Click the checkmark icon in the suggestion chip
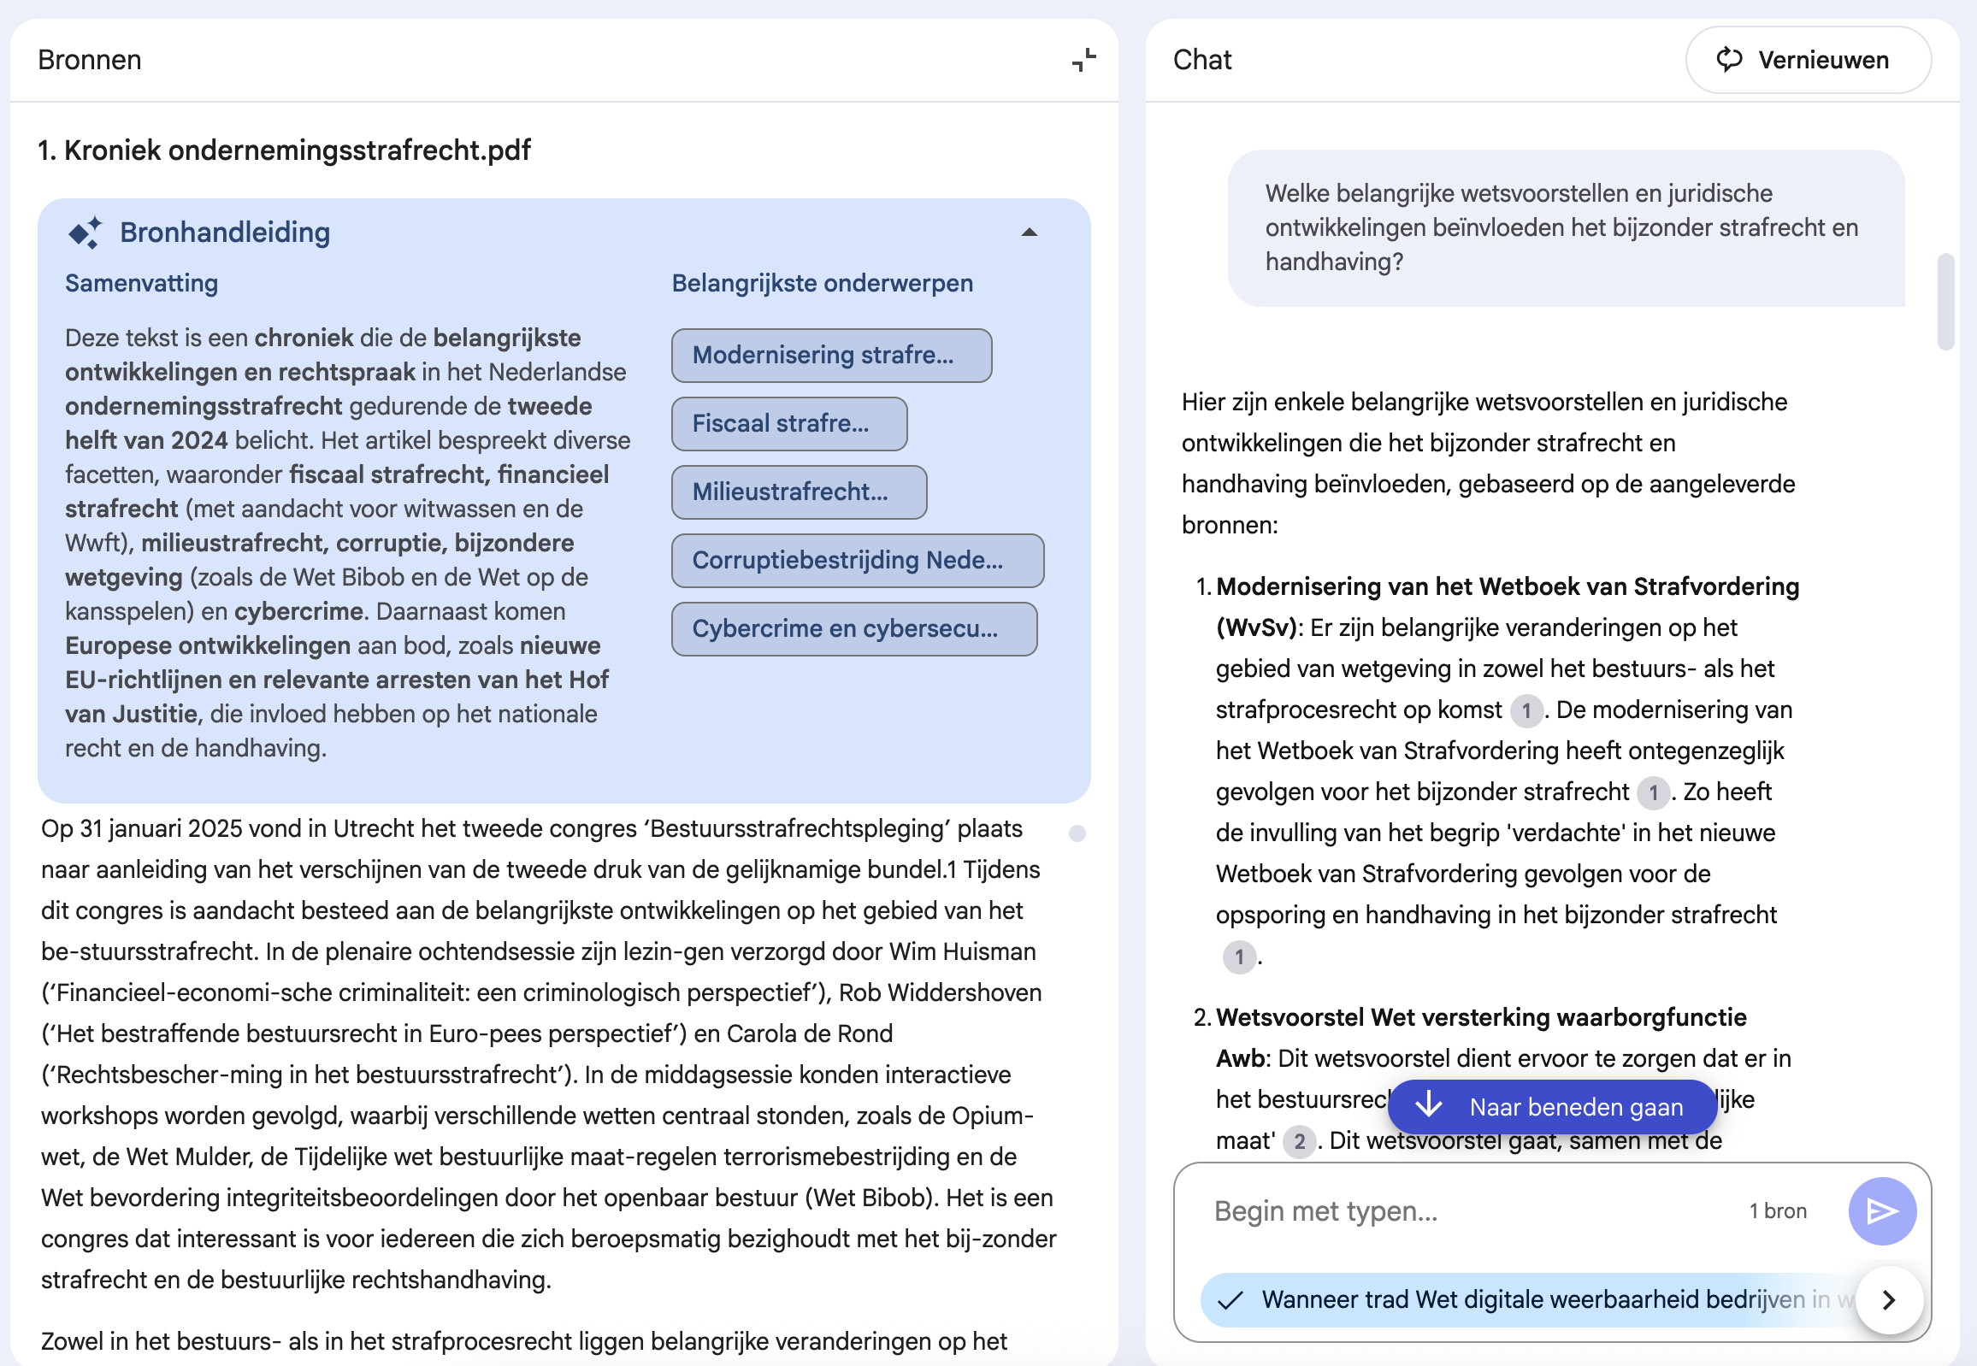Screen dimensions: 1977x1366 pos(1230,1301)
